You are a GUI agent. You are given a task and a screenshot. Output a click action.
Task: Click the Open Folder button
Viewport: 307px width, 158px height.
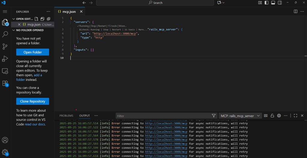pos(32,52)
